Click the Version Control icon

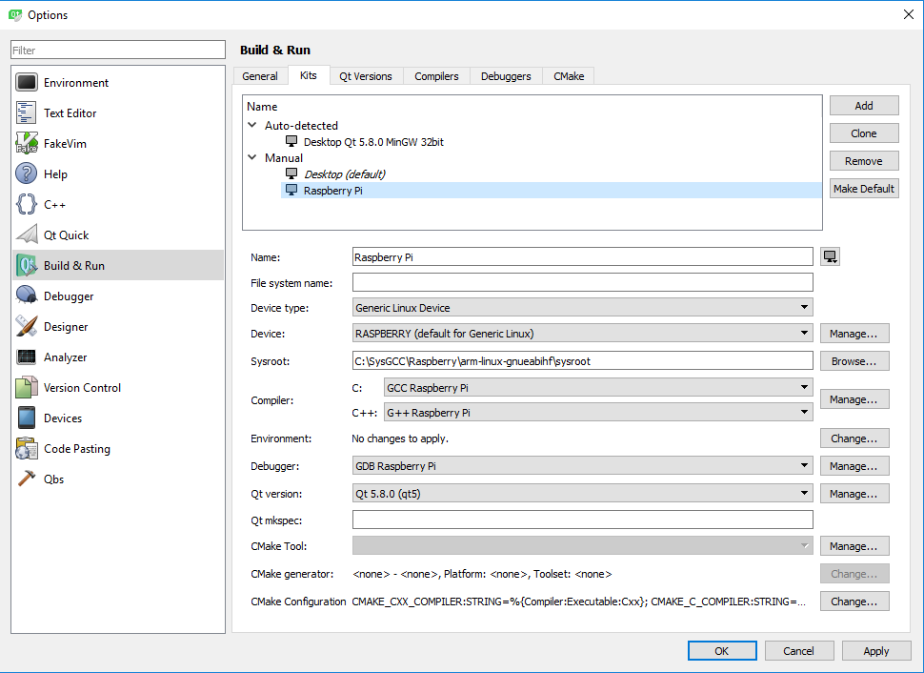(27, 388)
